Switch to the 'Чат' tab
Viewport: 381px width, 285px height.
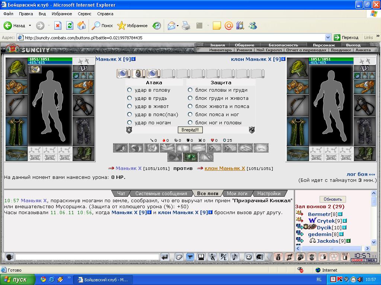coord(121,193)
